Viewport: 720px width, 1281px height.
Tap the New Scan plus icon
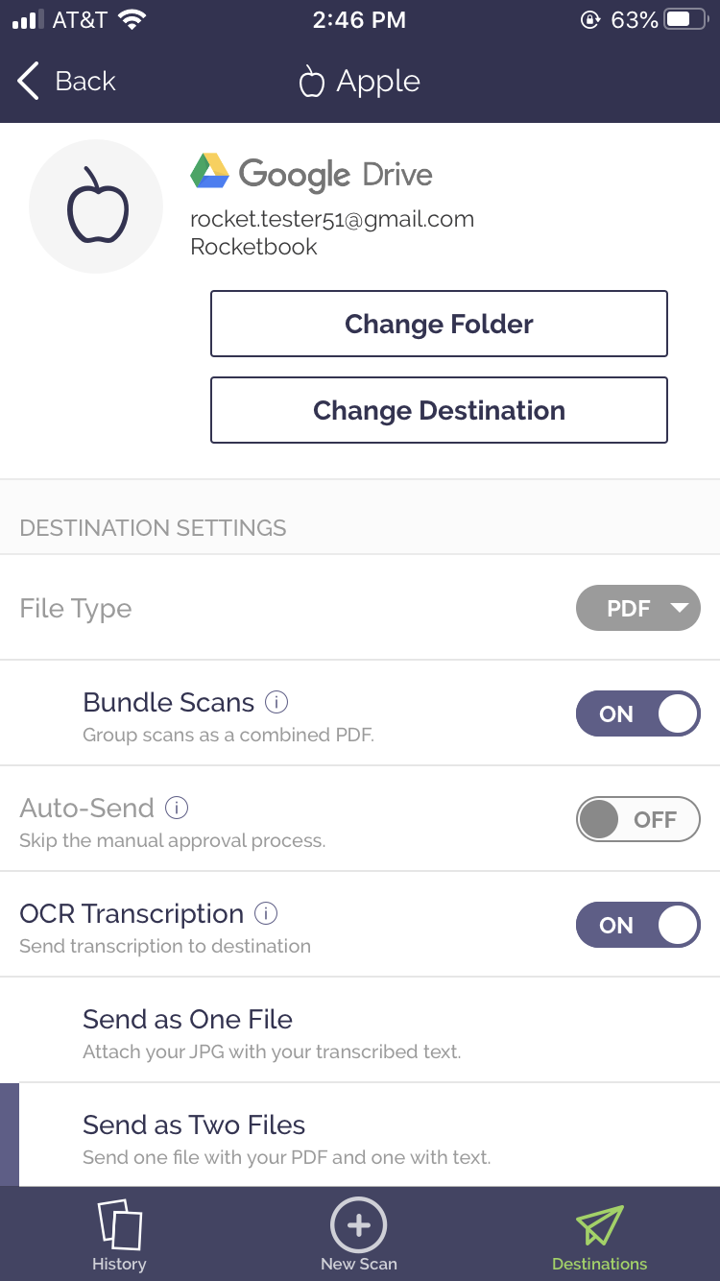pyautogui.click(x=358, y=1225)
